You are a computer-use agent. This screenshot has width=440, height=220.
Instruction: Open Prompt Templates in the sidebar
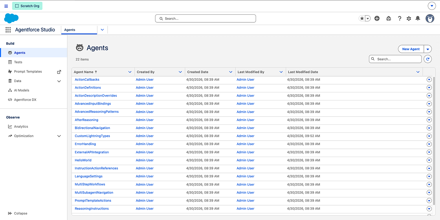(28, 71)
